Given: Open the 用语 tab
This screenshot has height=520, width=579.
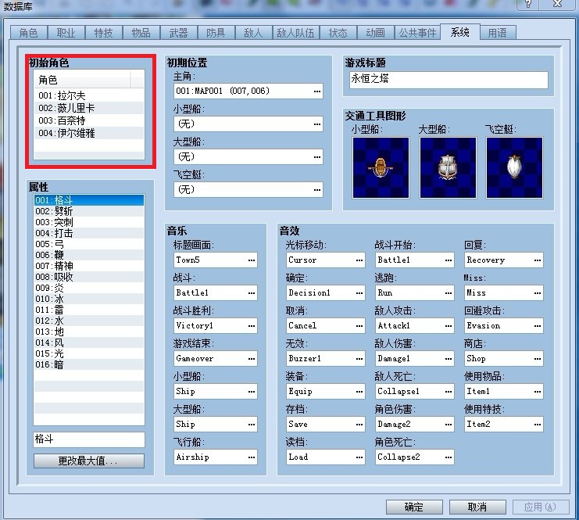Looking at the screenshot, I should 498,33.
